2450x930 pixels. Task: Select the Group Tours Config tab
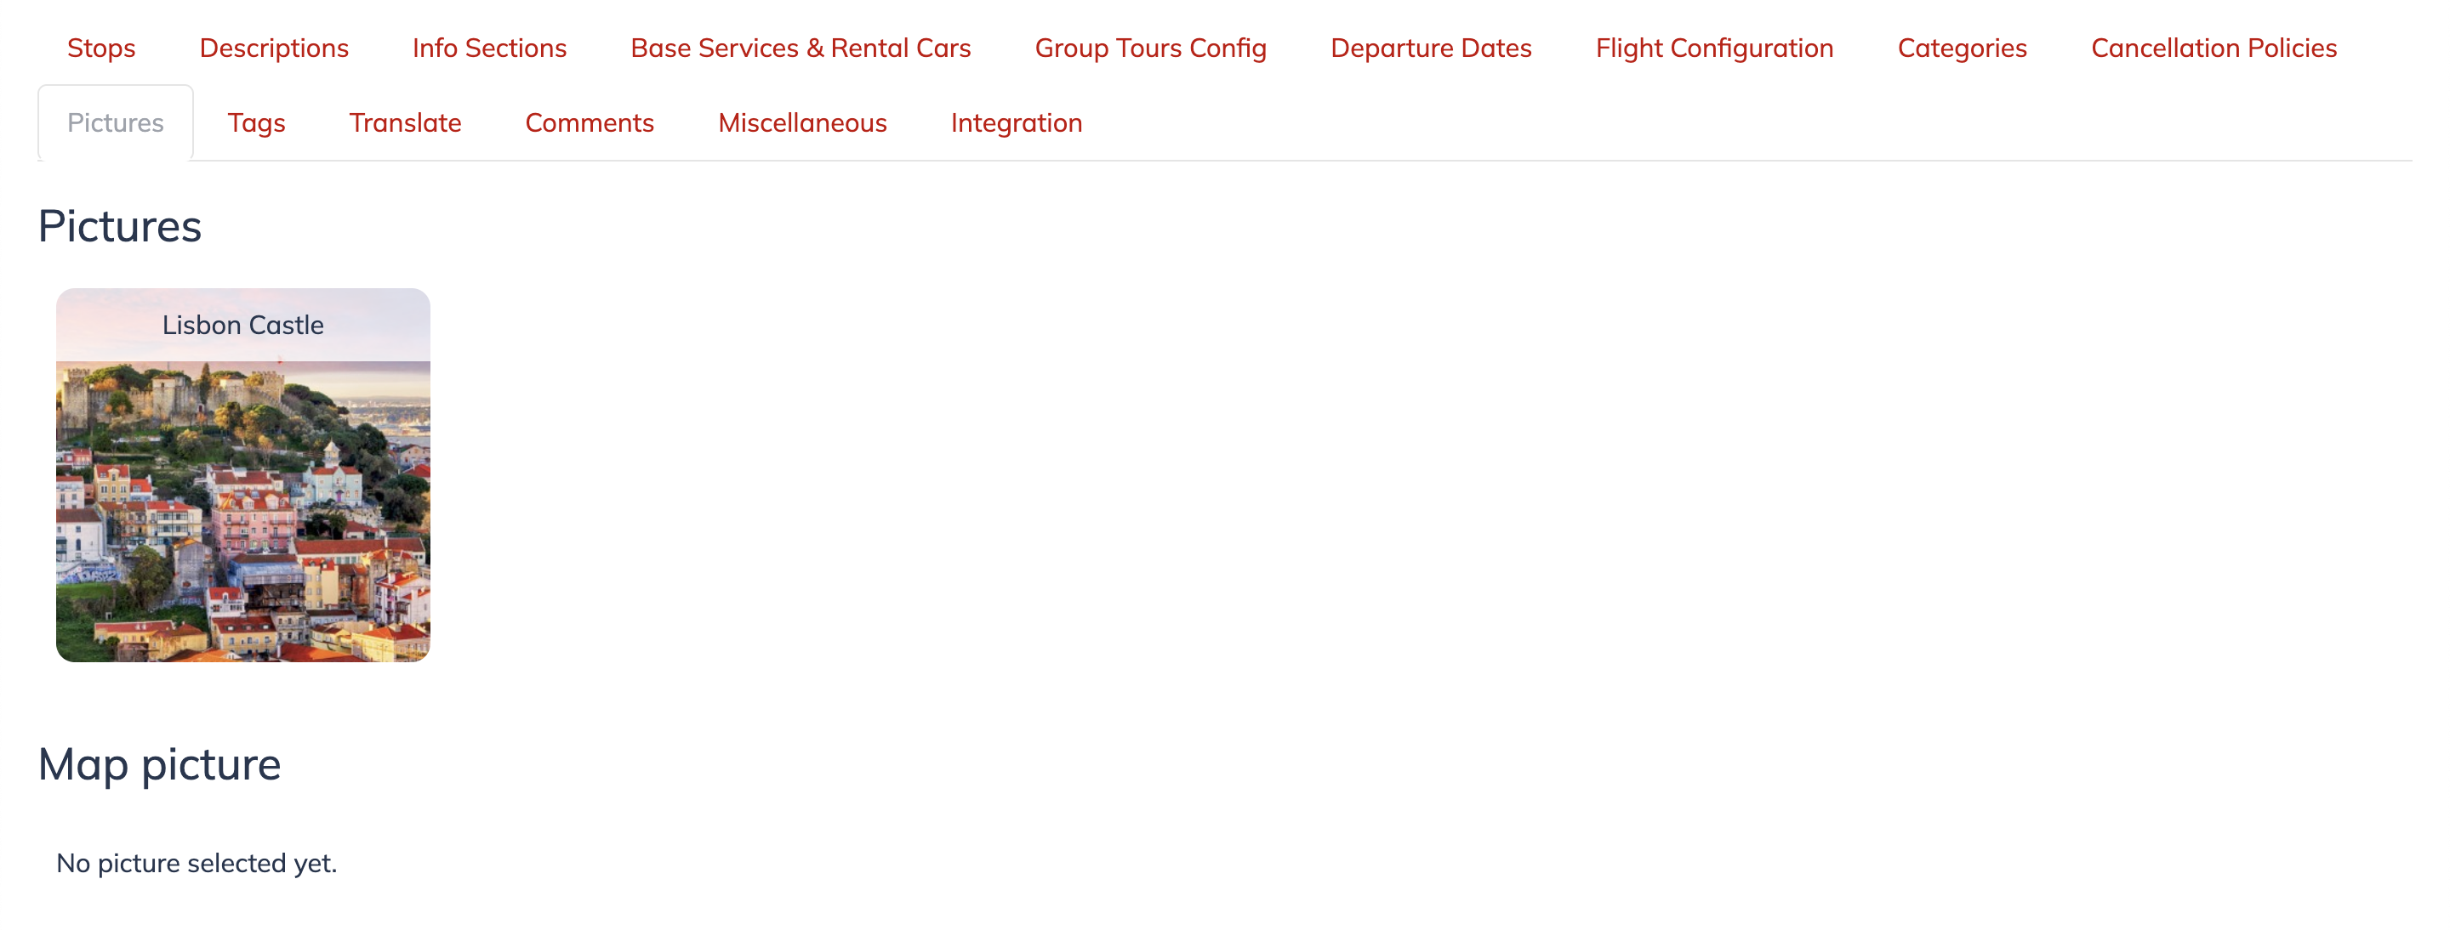(x=1150, y=48)
